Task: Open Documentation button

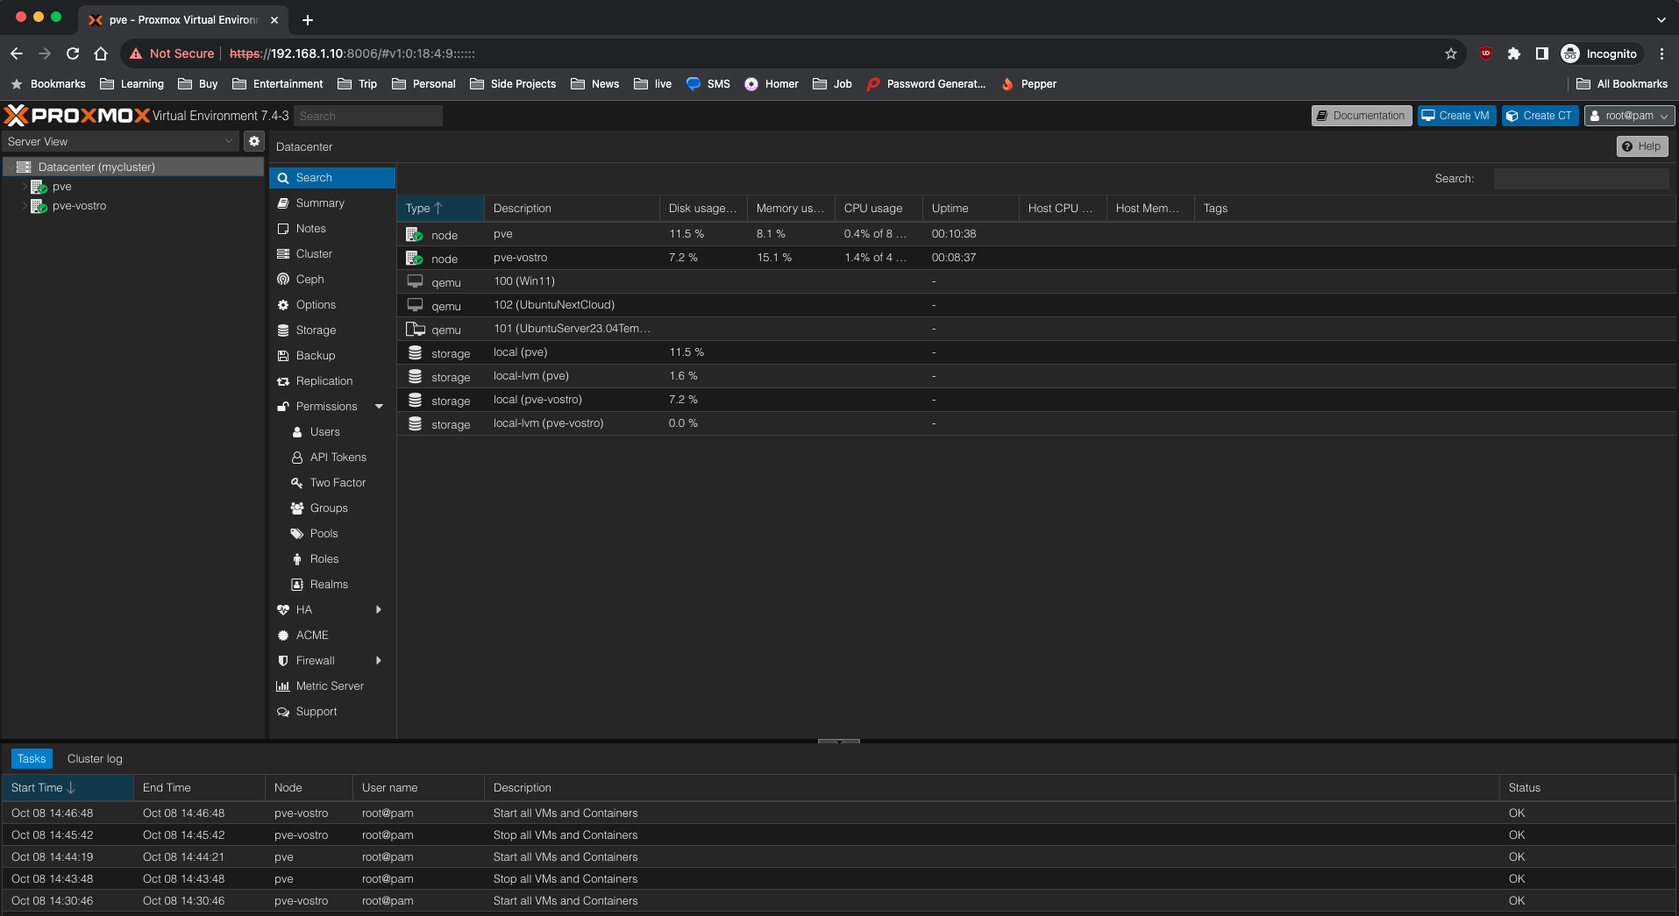Action: click(x=1362, y=115)
